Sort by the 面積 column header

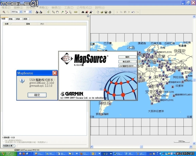point(31,24)
